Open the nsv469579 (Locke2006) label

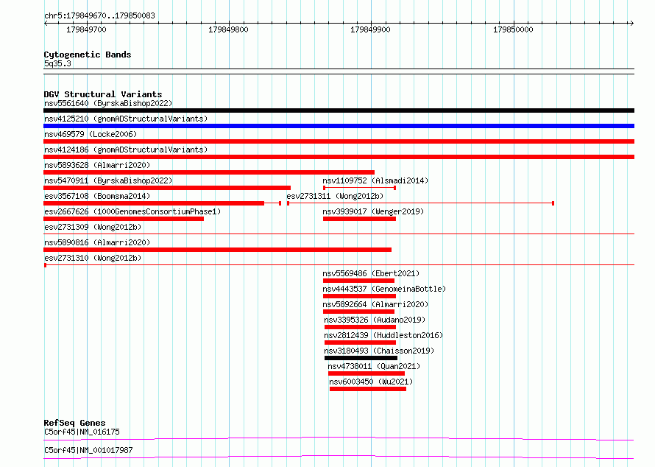91,134
